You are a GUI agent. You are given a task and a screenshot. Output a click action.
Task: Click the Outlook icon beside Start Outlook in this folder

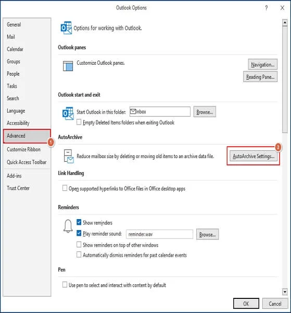click(68, 113)
